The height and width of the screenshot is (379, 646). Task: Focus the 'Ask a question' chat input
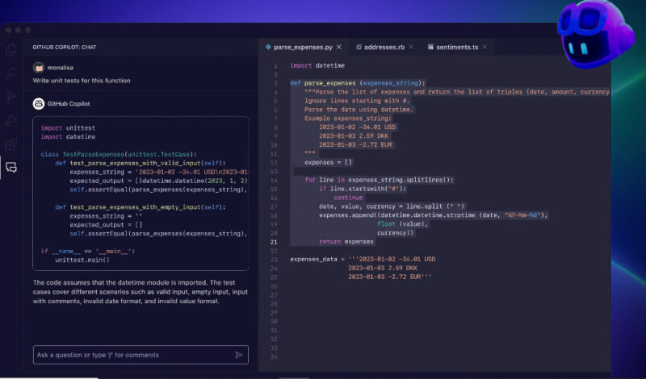tap(141, 355)
